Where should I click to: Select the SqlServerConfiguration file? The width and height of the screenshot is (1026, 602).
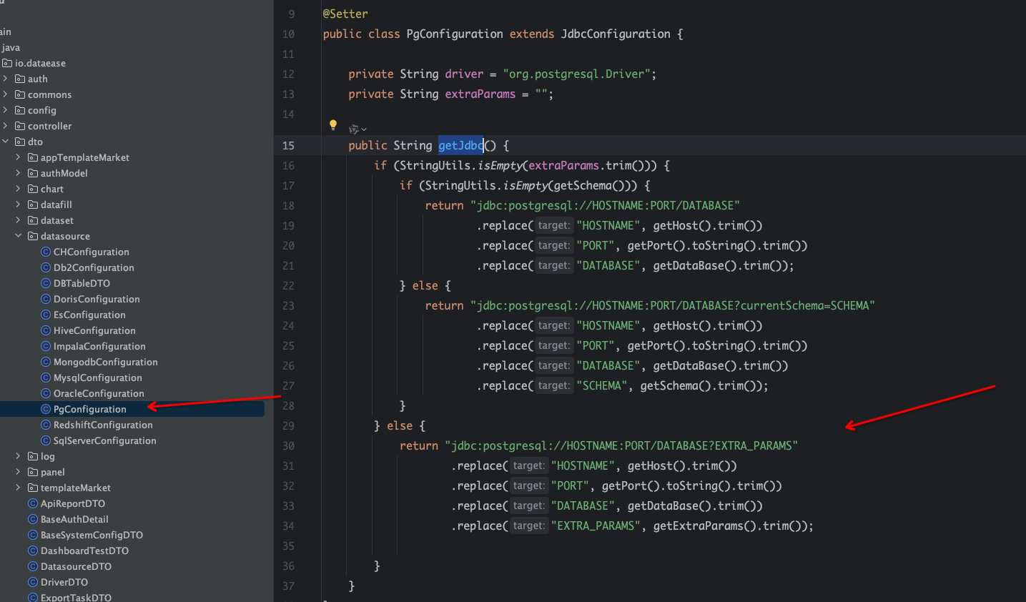[x=104, y=441]
